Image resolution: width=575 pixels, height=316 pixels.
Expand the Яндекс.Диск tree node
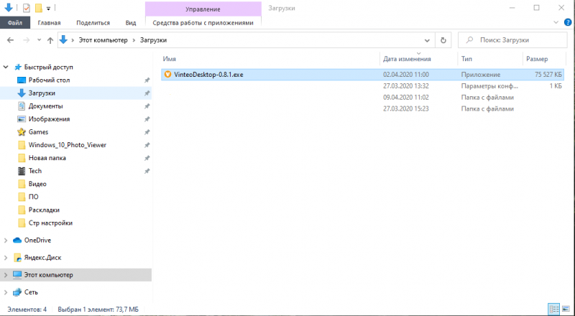click(6, 258)
